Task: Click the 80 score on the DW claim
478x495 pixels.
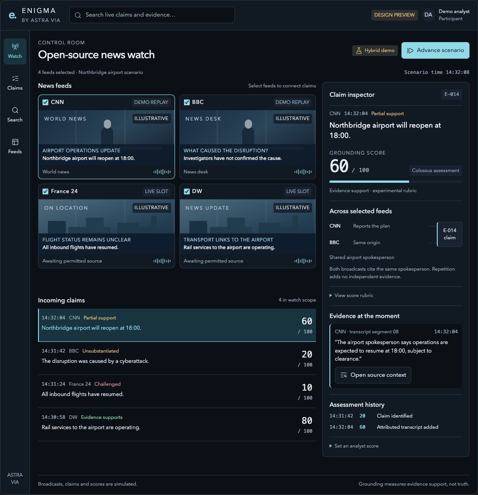Action: [x=307, y=421]
